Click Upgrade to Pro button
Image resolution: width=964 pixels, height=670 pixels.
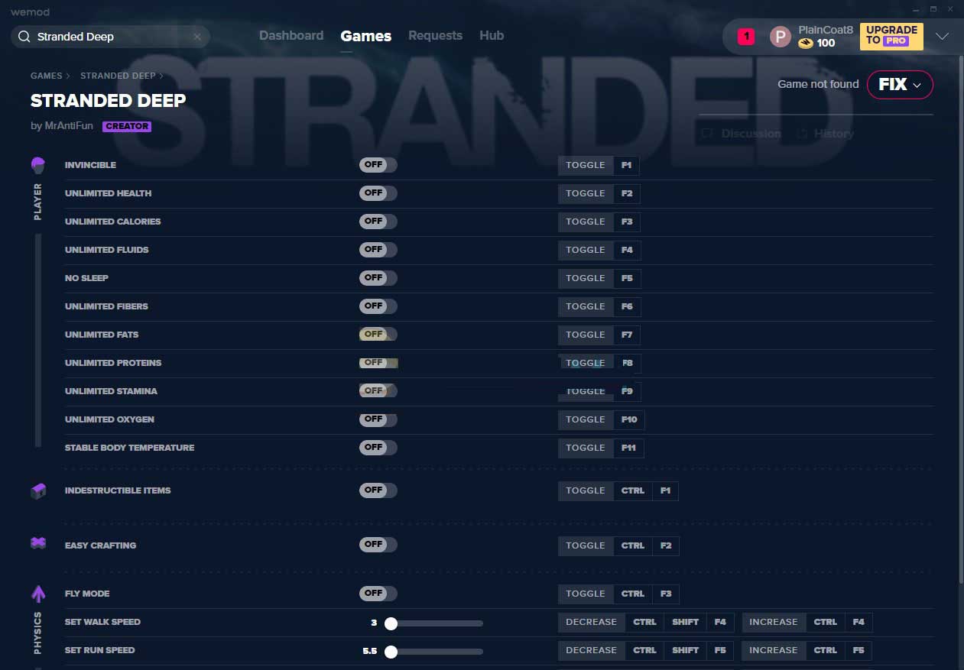[891, 36]
